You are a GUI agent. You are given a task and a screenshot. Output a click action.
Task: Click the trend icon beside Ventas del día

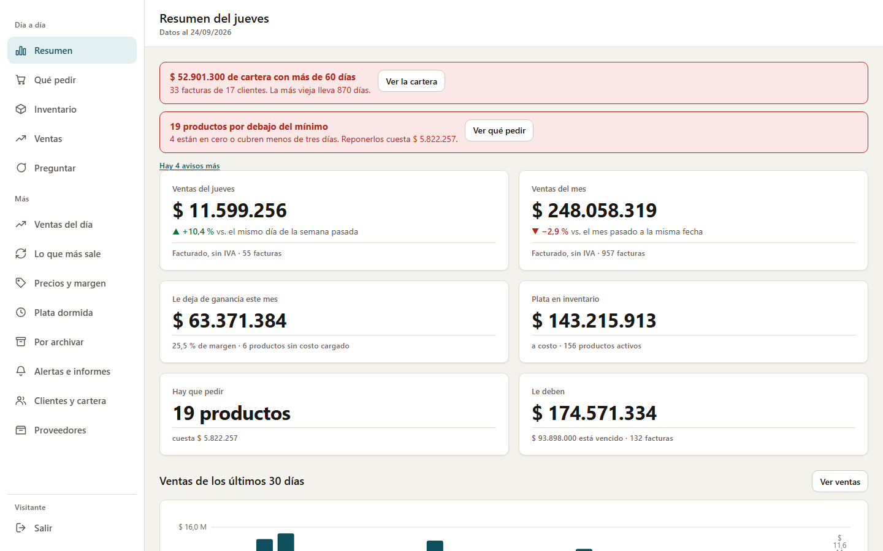pos(21,225)
